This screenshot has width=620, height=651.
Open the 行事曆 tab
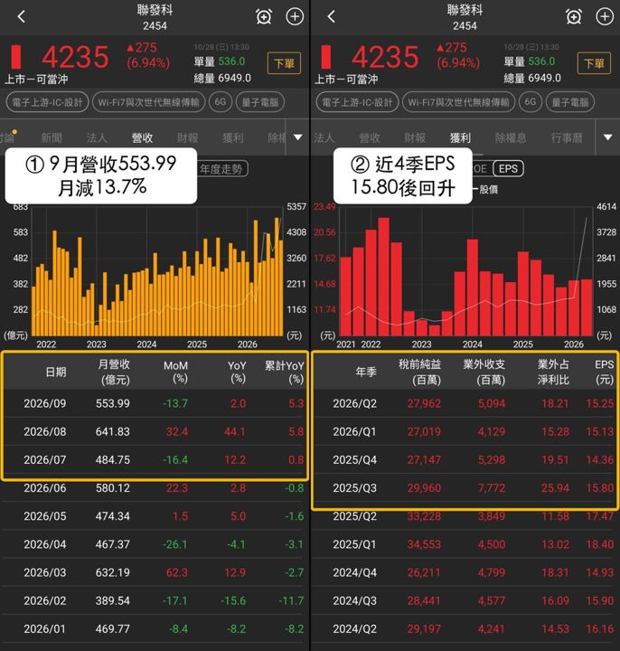point(567,137)
